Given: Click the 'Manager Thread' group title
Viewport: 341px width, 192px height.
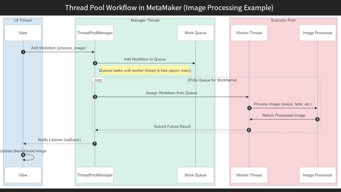Looking at the screenshot, I should pos(145,20).
